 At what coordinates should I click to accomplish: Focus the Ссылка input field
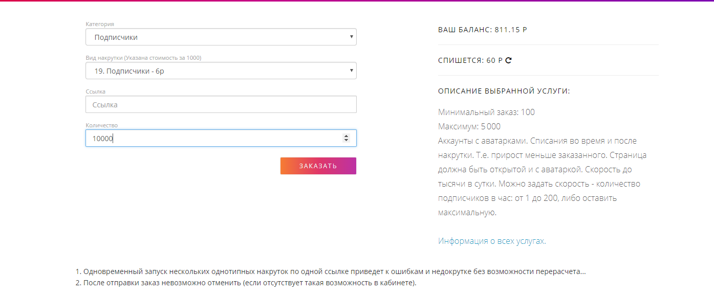pos(221,105)
